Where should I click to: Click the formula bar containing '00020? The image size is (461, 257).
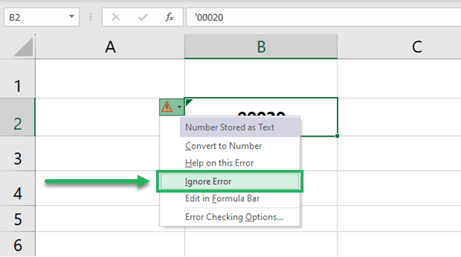click(323, 17)
